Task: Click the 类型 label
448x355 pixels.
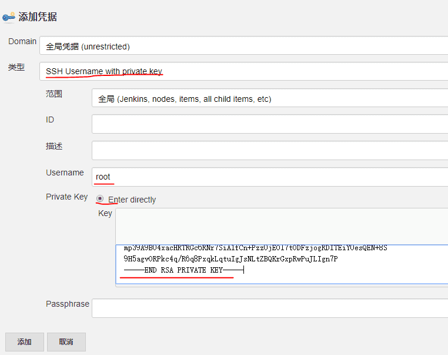Action: (x=16, y=67)
